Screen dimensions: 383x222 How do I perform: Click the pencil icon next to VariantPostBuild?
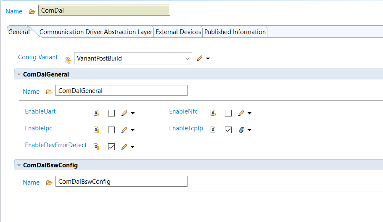click(x=199, y=58)
